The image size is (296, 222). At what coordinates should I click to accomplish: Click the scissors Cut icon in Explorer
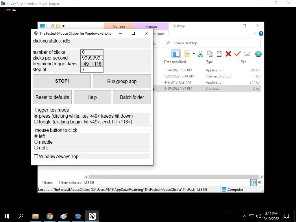[200, 54]
